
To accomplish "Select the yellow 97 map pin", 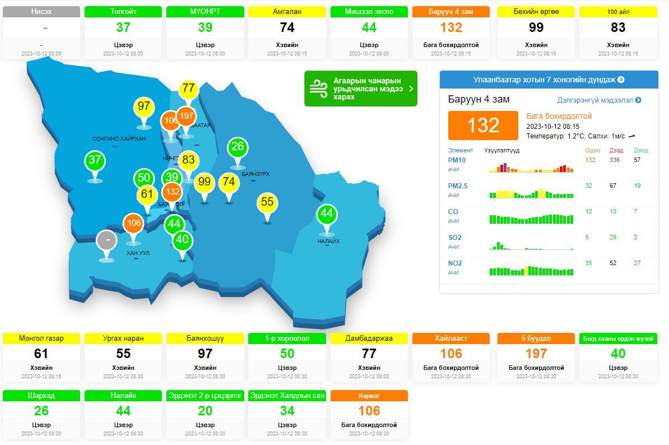I will (144, 106).
